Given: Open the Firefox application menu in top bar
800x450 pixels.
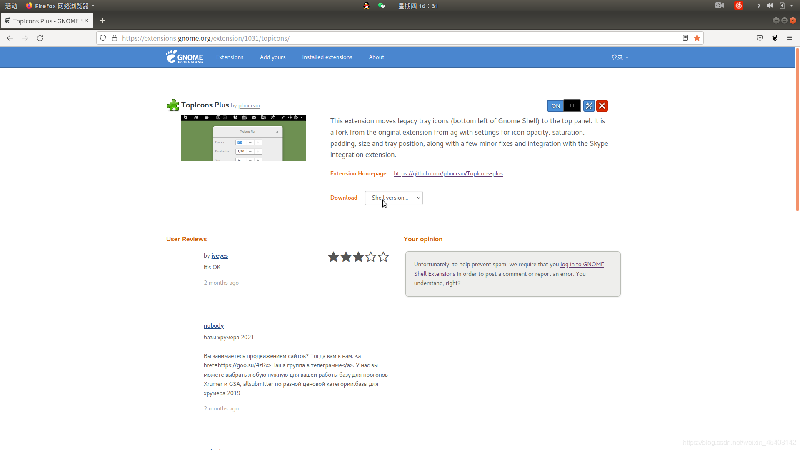Looking at the screenshot, I should [60, 6].
